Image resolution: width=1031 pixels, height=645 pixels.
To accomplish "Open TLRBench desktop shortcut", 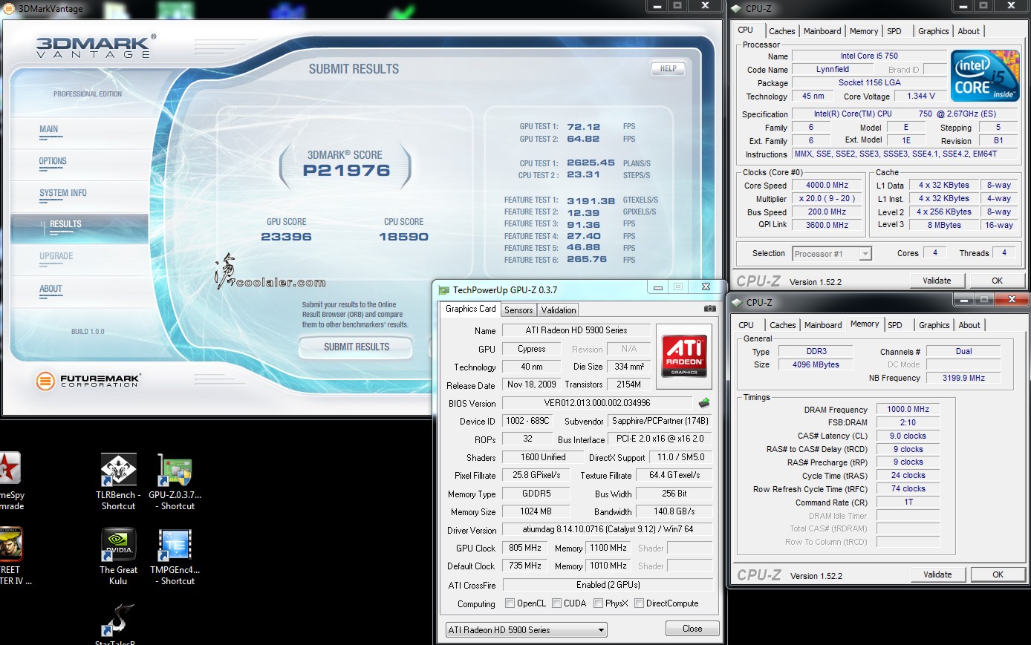I will tap(119, 482).
